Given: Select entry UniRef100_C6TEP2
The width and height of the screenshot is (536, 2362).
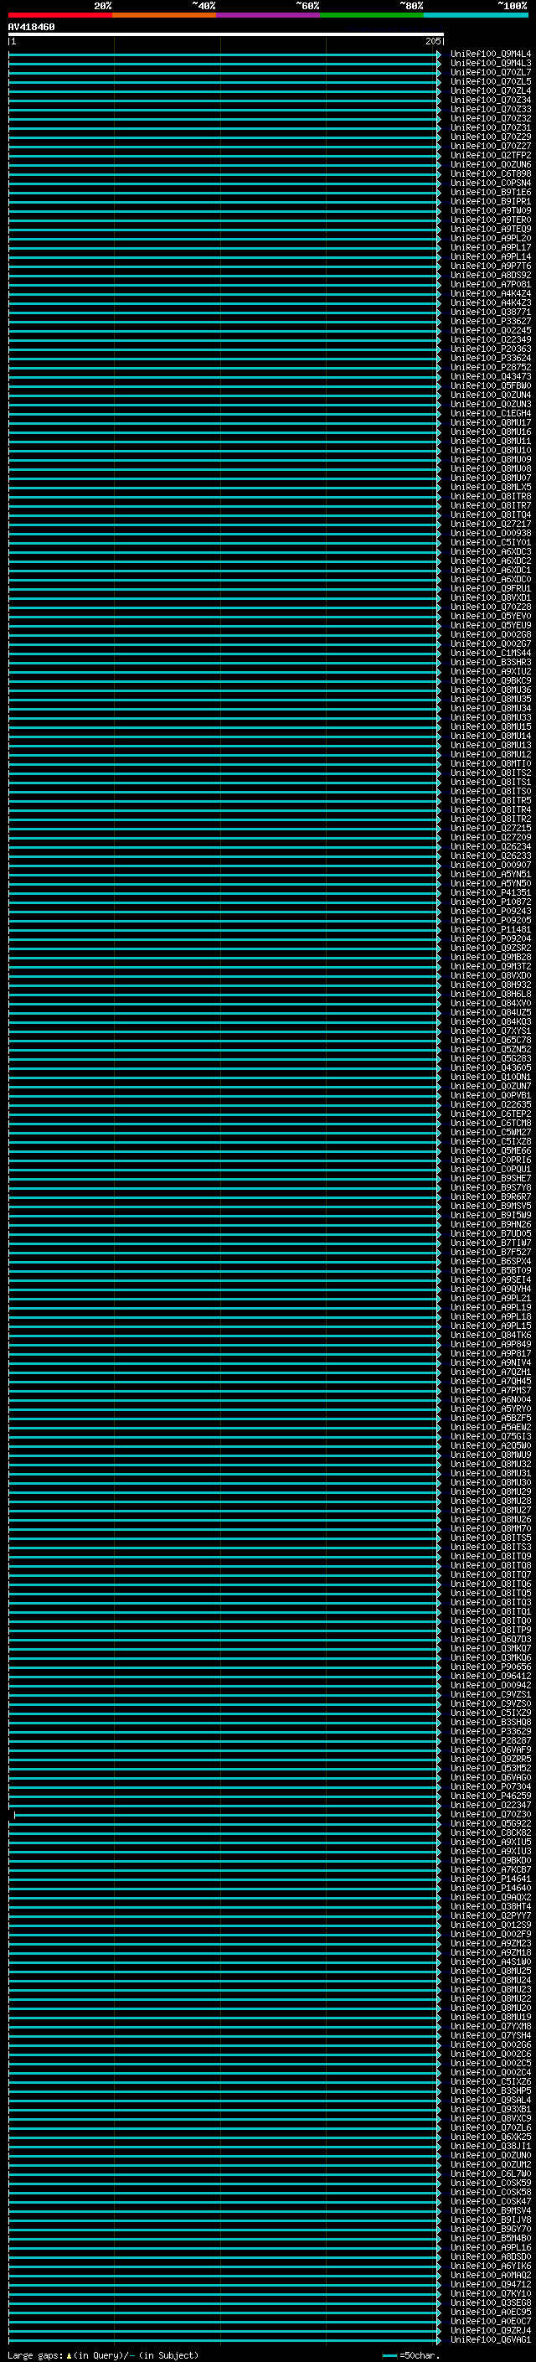Looking at the screenshot, I should (491, 1114).
